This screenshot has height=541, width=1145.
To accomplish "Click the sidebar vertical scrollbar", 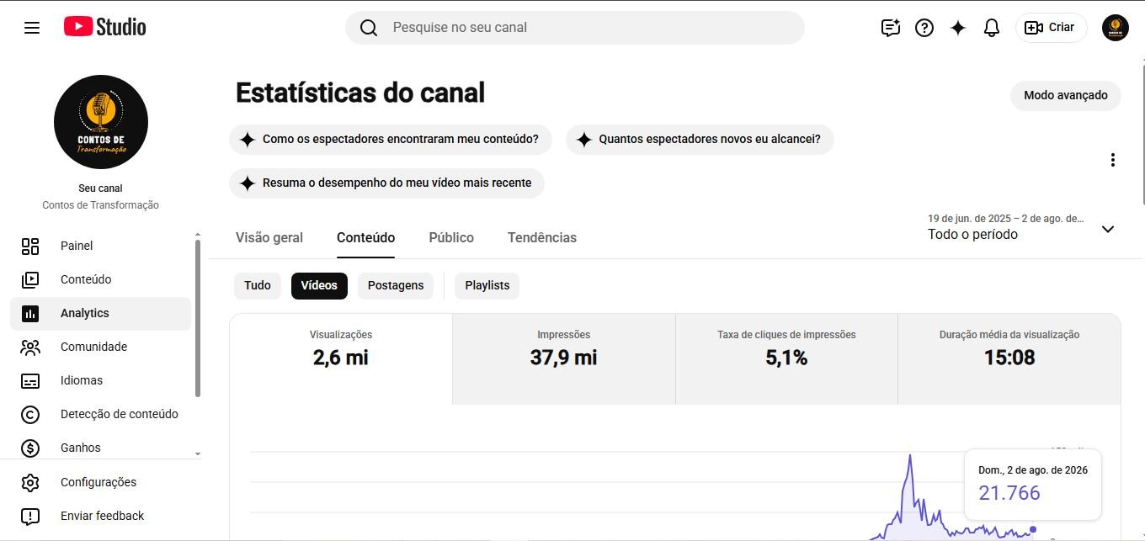I will tap(198, 318).
